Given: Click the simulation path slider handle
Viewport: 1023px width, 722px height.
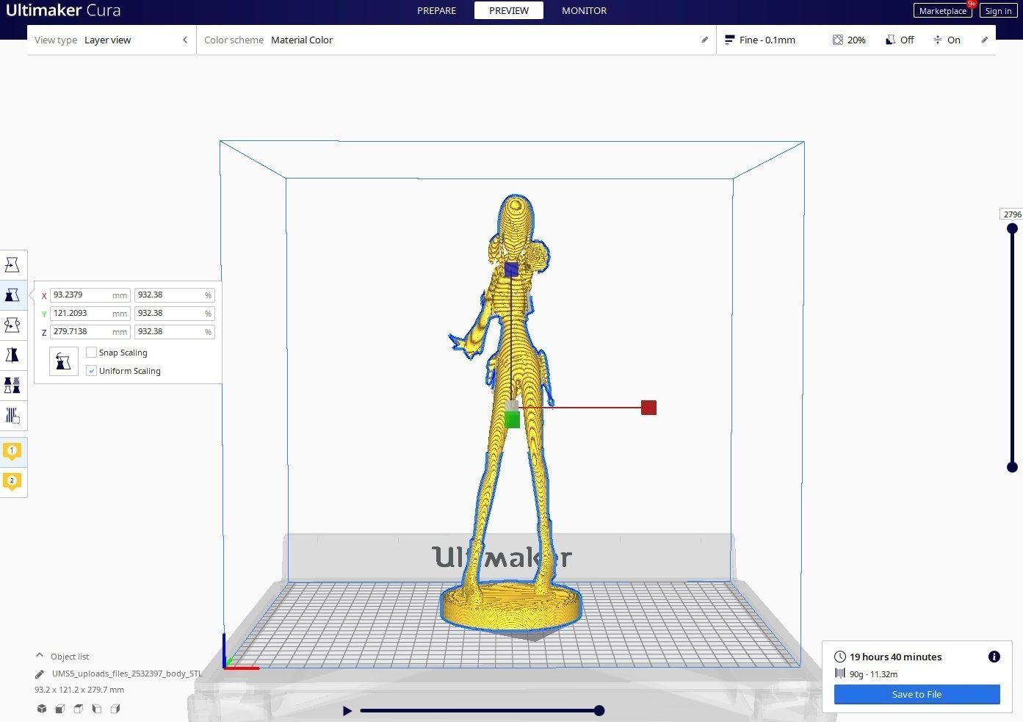Looking at the screenshot, I should tap(599, 710).
